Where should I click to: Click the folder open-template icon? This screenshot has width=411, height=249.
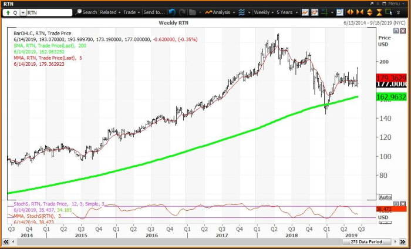point(193,12)
